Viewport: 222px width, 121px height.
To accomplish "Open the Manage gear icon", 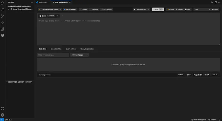I will [x=2, y=115].
